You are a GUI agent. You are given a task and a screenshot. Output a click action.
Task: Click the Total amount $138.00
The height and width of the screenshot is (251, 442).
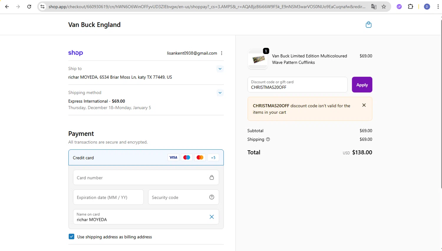(362, 152)
